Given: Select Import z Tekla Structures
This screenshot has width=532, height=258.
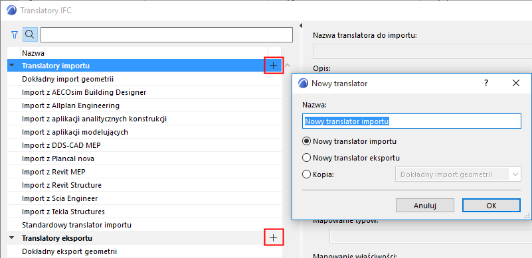Looking at the screenshot, I should (144, 212).
